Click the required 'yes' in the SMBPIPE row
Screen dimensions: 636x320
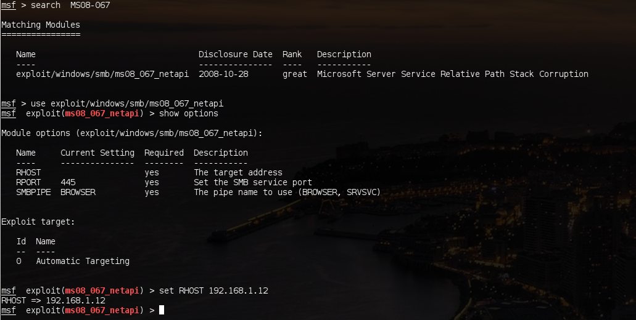[152, 193]
